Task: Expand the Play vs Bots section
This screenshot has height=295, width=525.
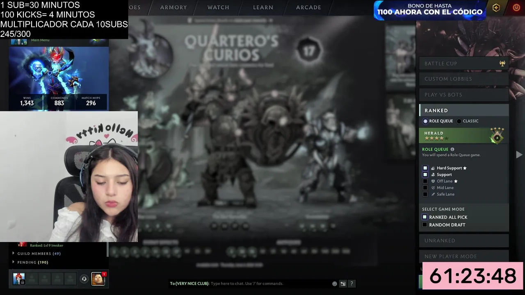Action: (x=464, y=95)
